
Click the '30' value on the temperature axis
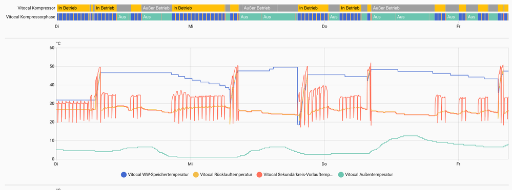(x=52, y=104)
